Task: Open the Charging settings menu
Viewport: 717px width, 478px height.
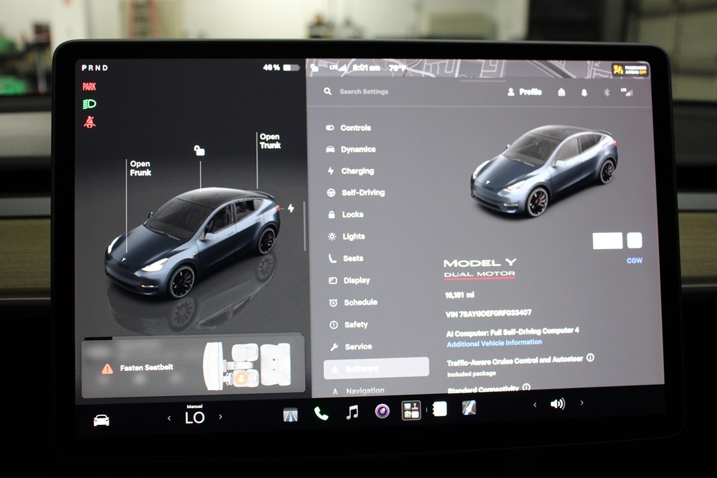Action: coord(351,171)
